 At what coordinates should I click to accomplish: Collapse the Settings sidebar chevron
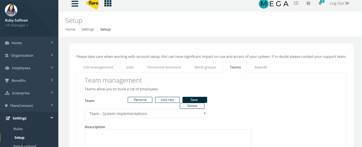pyautogui.click(x=52, y=118)
